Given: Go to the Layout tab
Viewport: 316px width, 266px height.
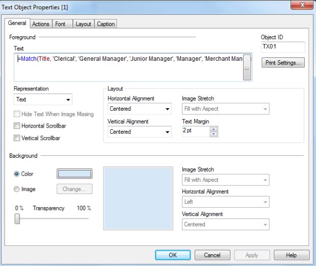Looking at the screenshot, I should pos(83,24).
